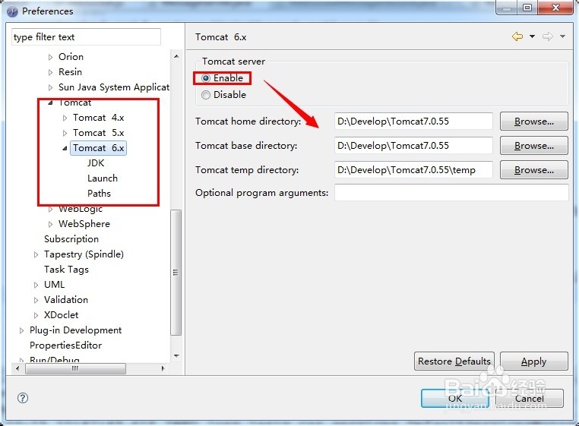Image resolution: width=579 pixels, height=426 pixels.
Task: Collapse the Tomcat parent node
Action: click(51, 103)
